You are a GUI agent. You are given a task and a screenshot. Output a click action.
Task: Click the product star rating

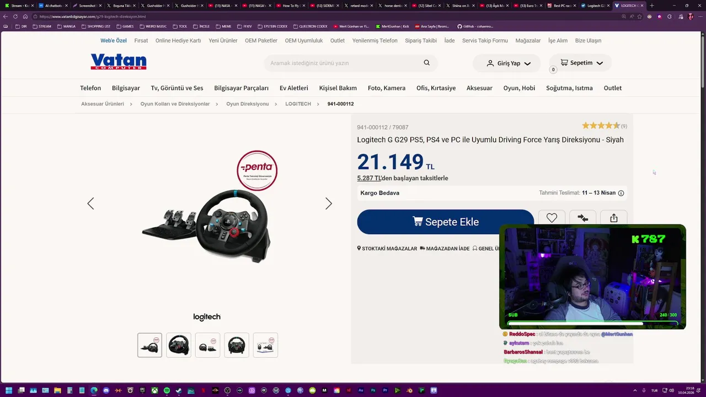(x=601, y=126)
